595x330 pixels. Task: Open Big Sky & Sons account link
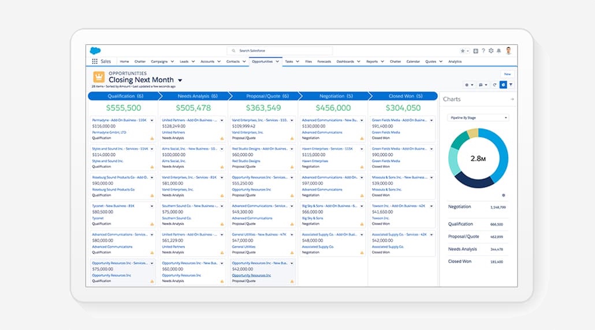coord(313,218)
